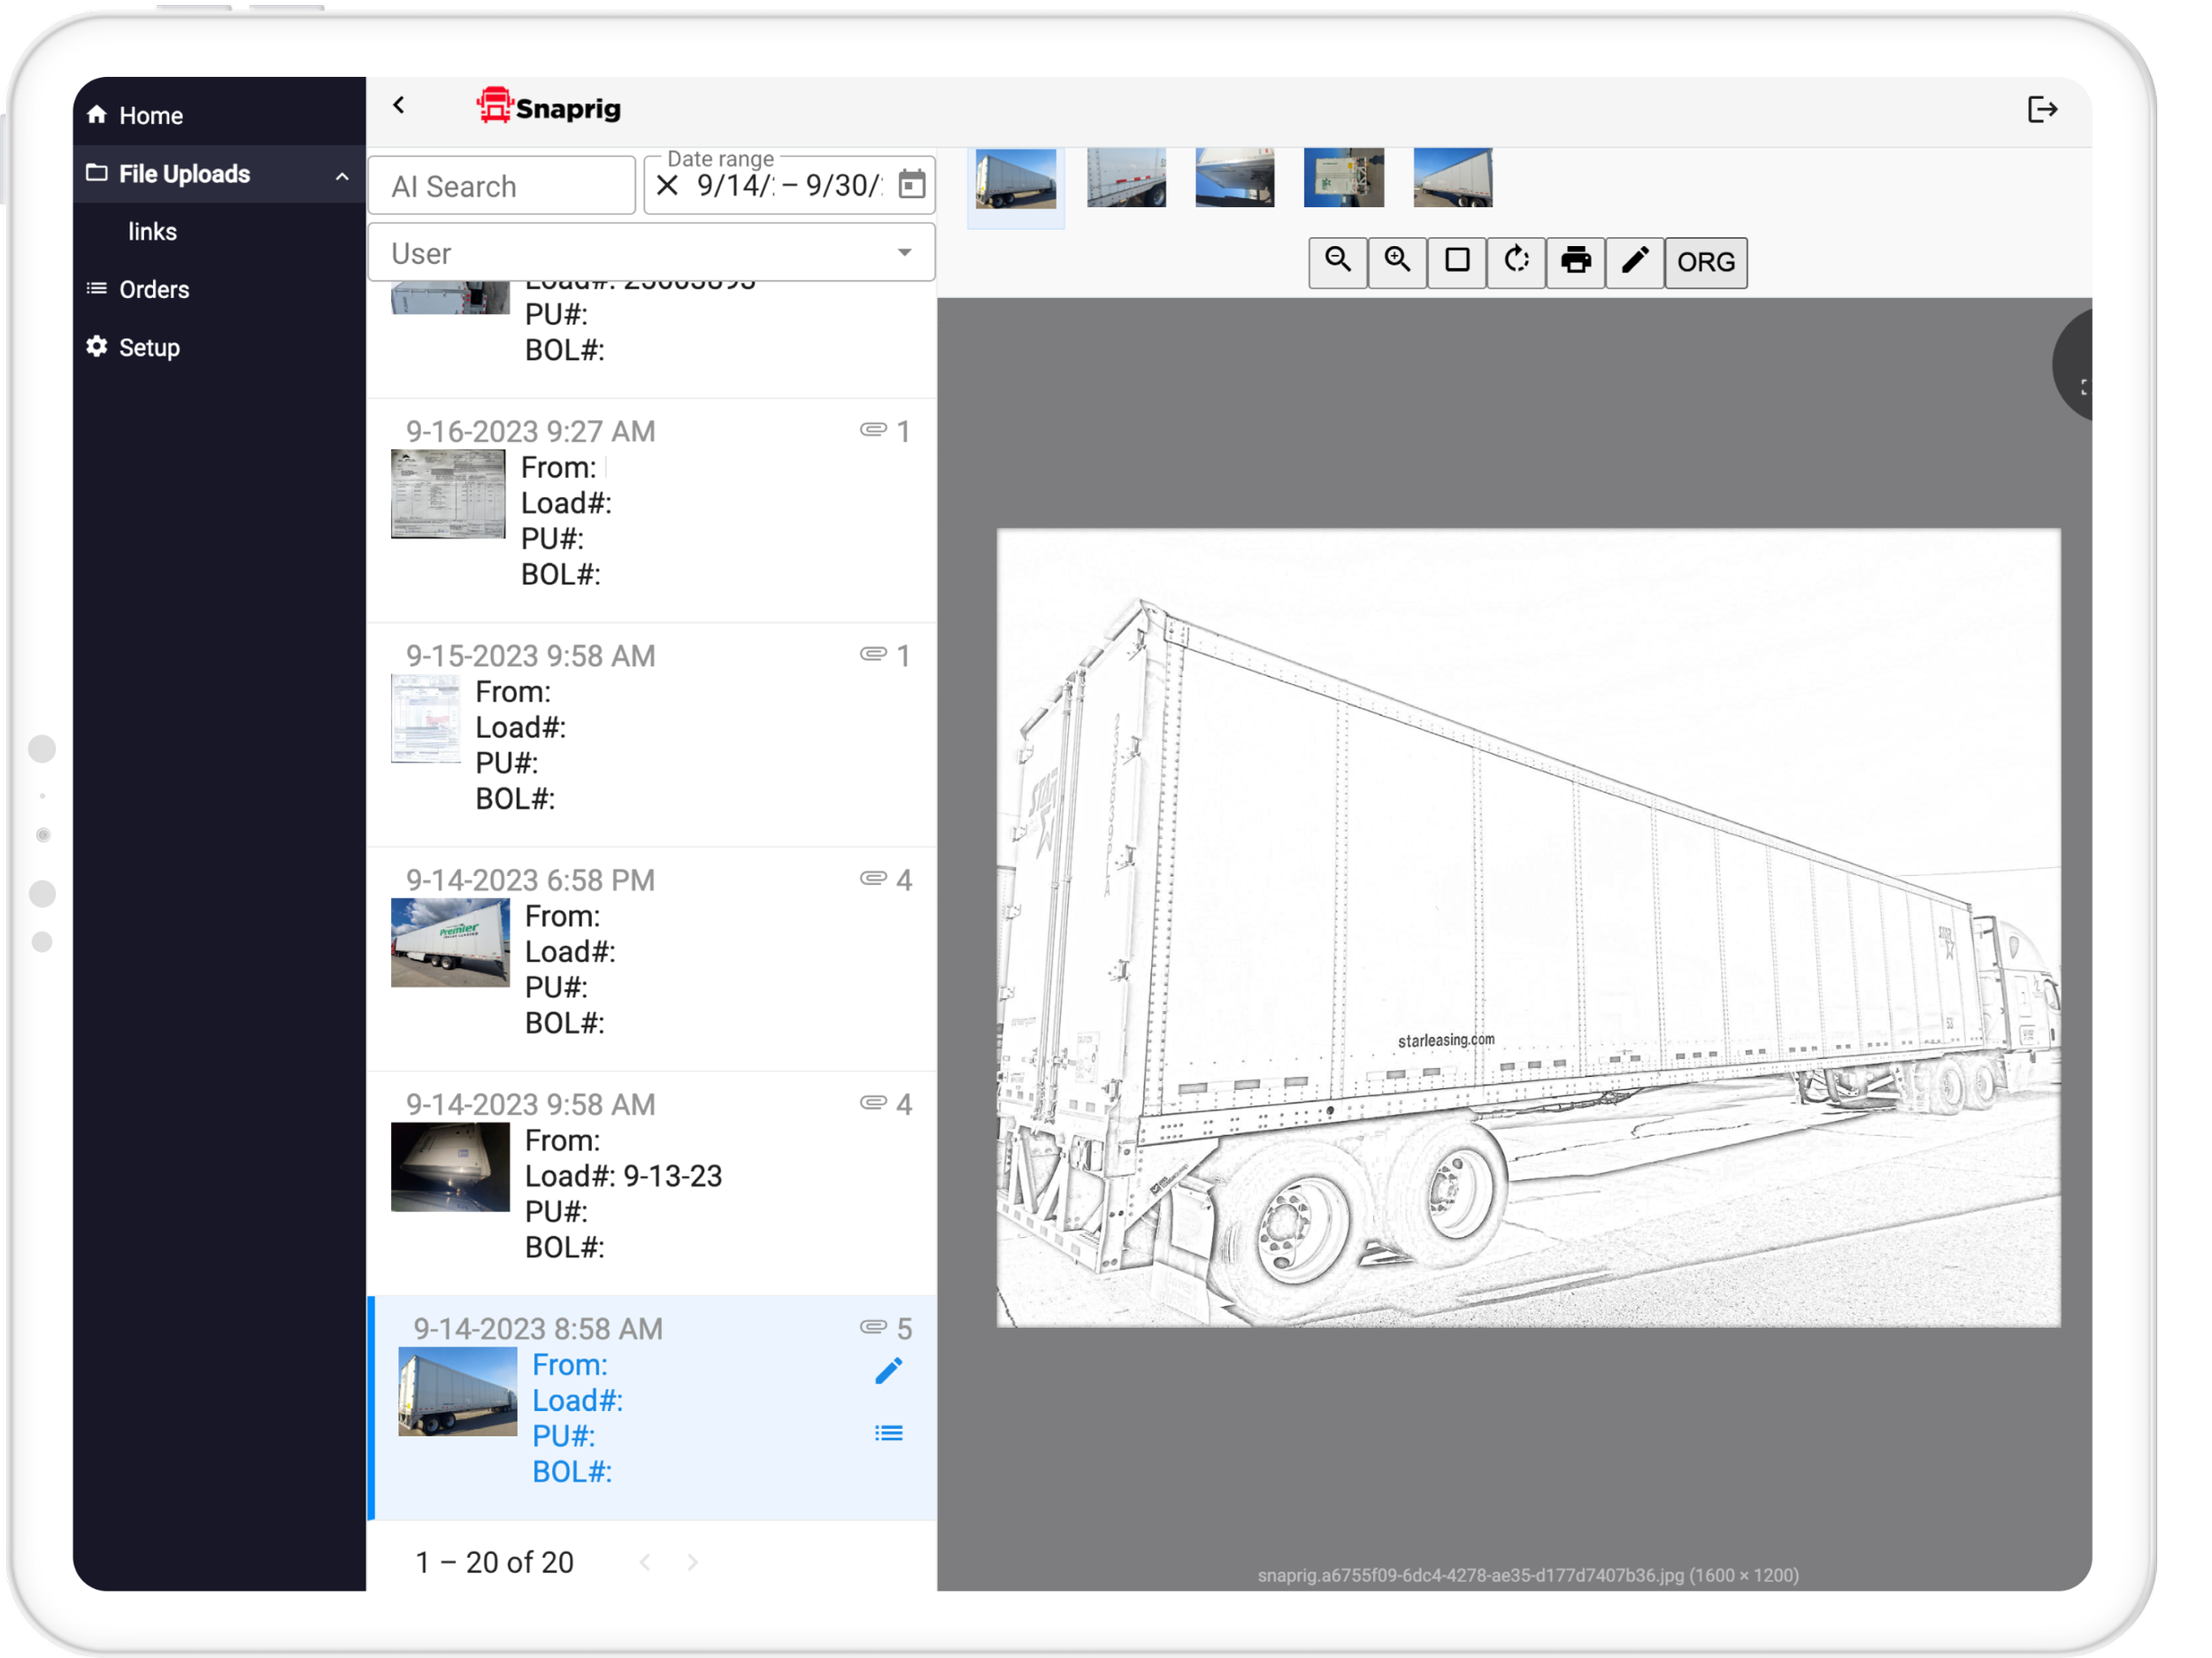Edit the selected 8:58 AM upload entry

888,1370
